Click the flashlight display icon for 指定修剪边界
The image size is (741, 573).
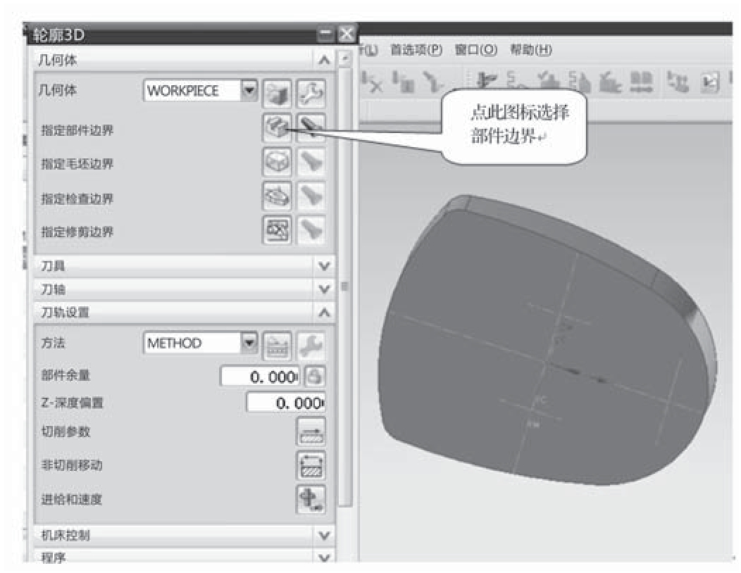tap(311, 230)
